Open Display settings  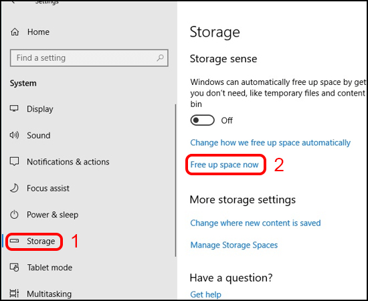40,109
